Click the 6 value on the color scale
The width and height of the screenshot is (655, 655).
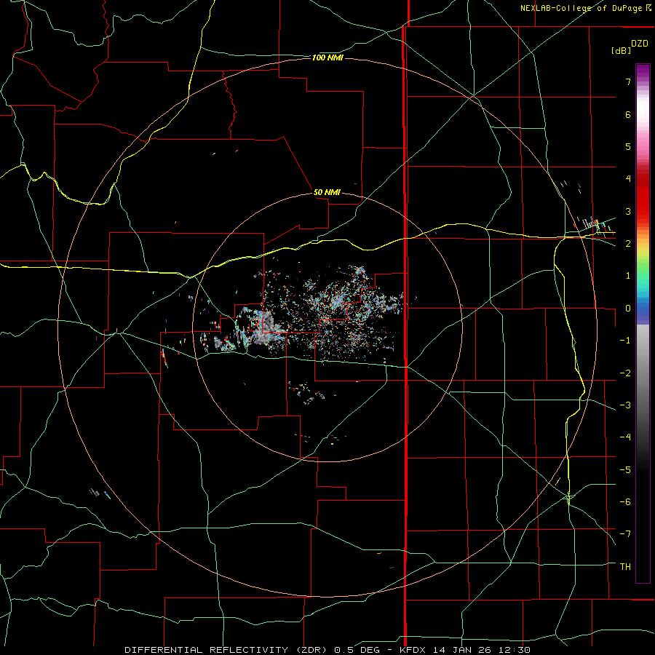pos(628,114)
